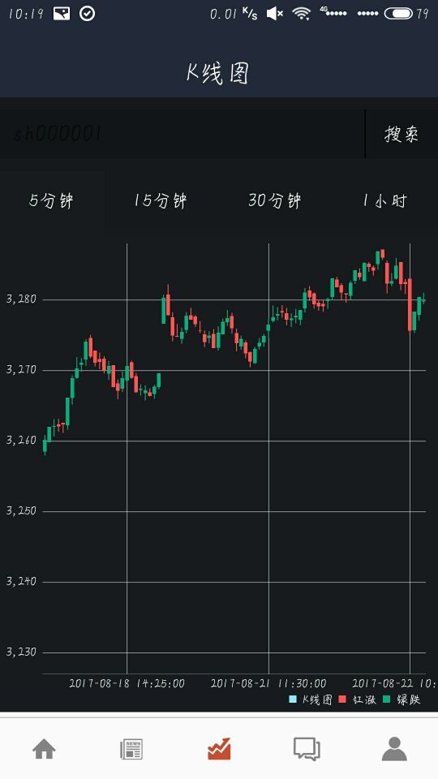Select the 30分钟 interval tab
Screen dimensions: 438x779
pos(275,200)
